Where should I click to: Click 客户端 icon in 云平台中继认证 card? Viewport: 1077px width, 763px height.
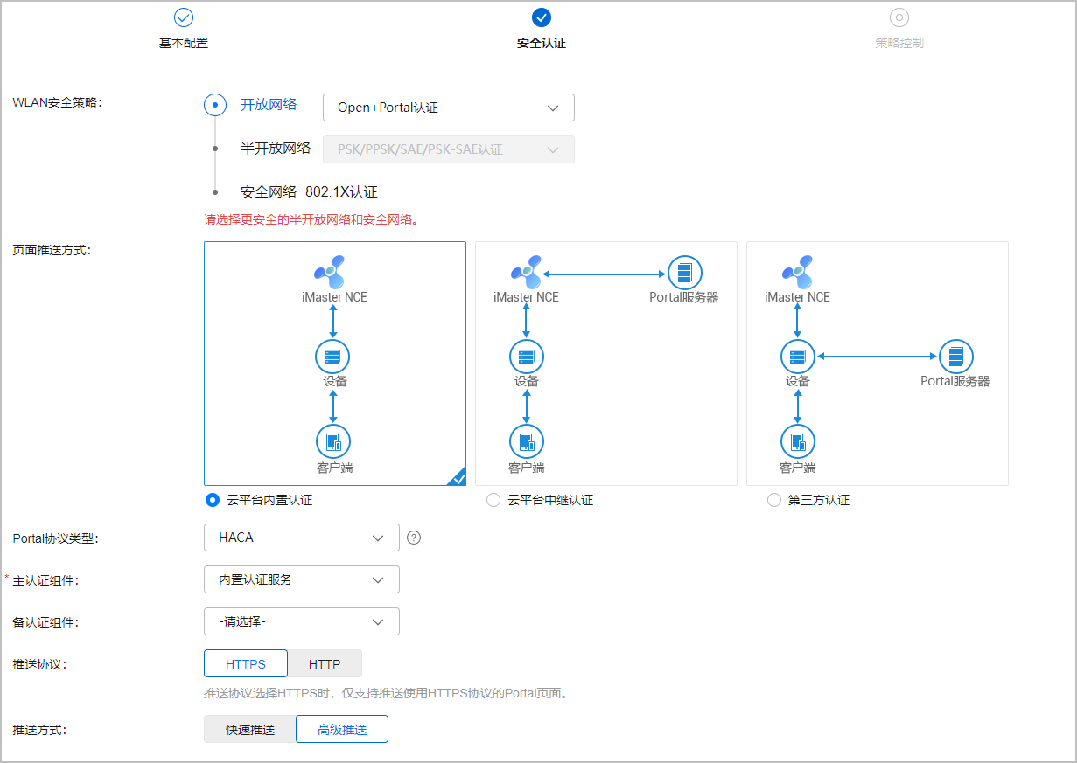coord(526,441)
